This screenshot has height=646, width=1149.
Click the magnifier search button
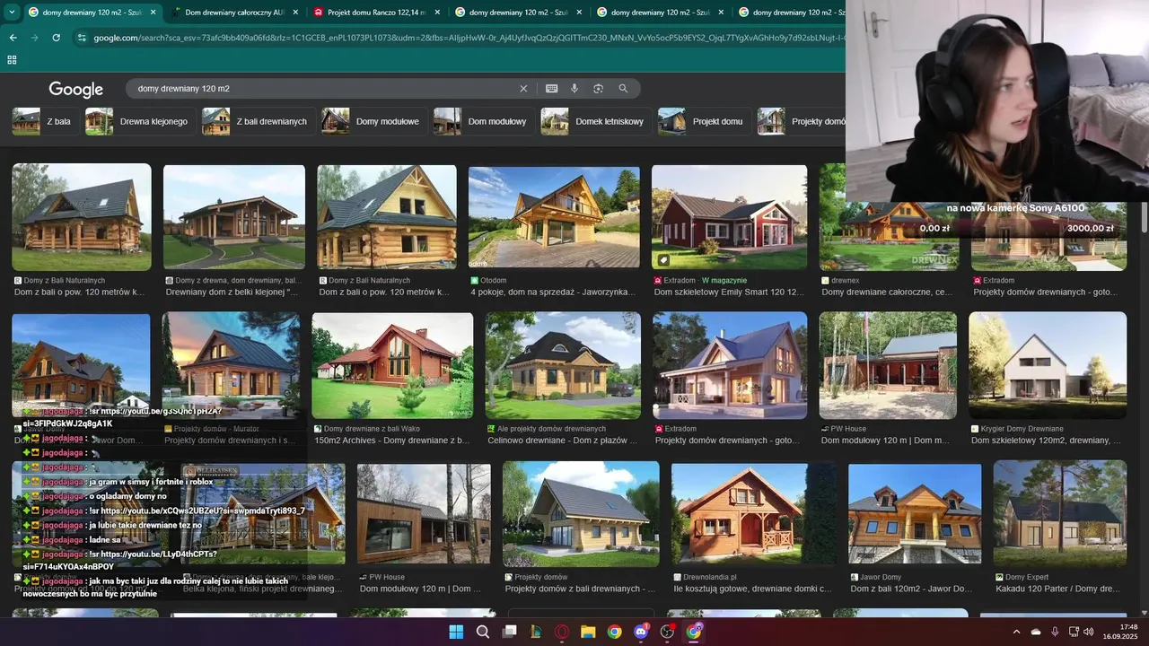click(623, 89)
